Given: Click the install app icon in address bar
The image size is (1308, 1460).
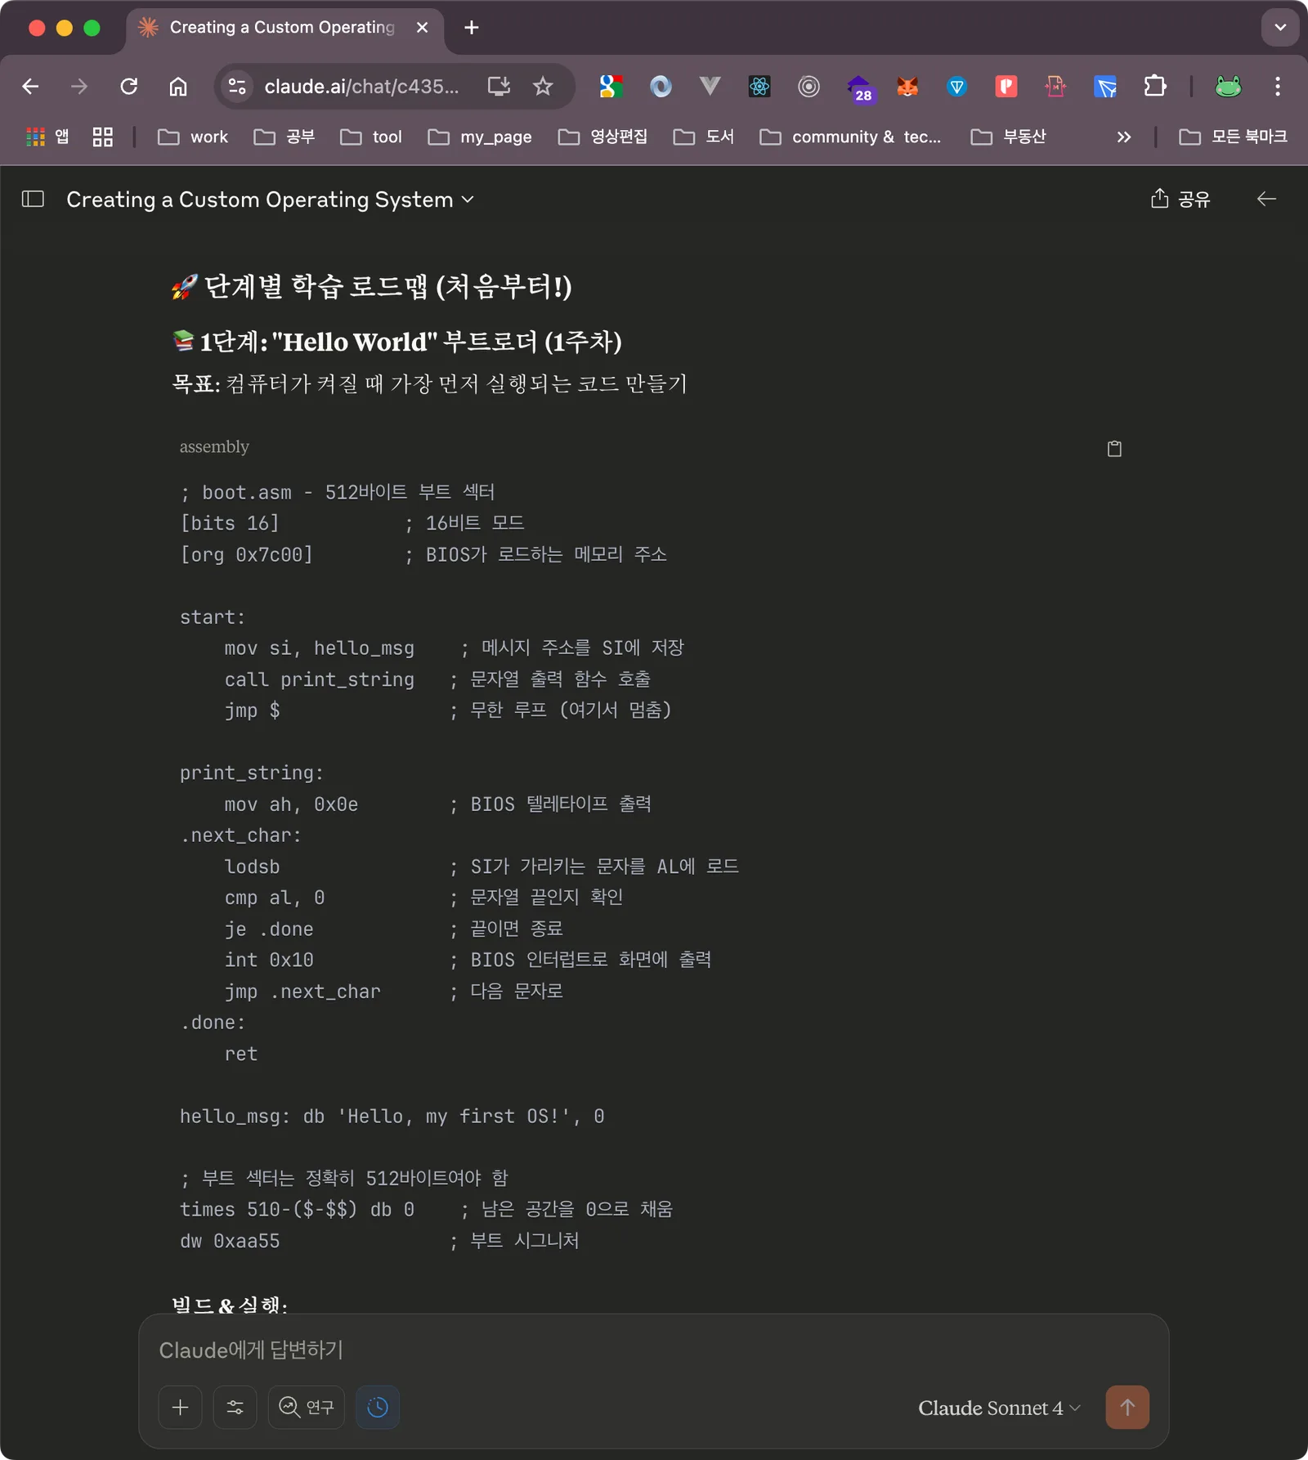Looking at the screenshot, I should 499,86.
